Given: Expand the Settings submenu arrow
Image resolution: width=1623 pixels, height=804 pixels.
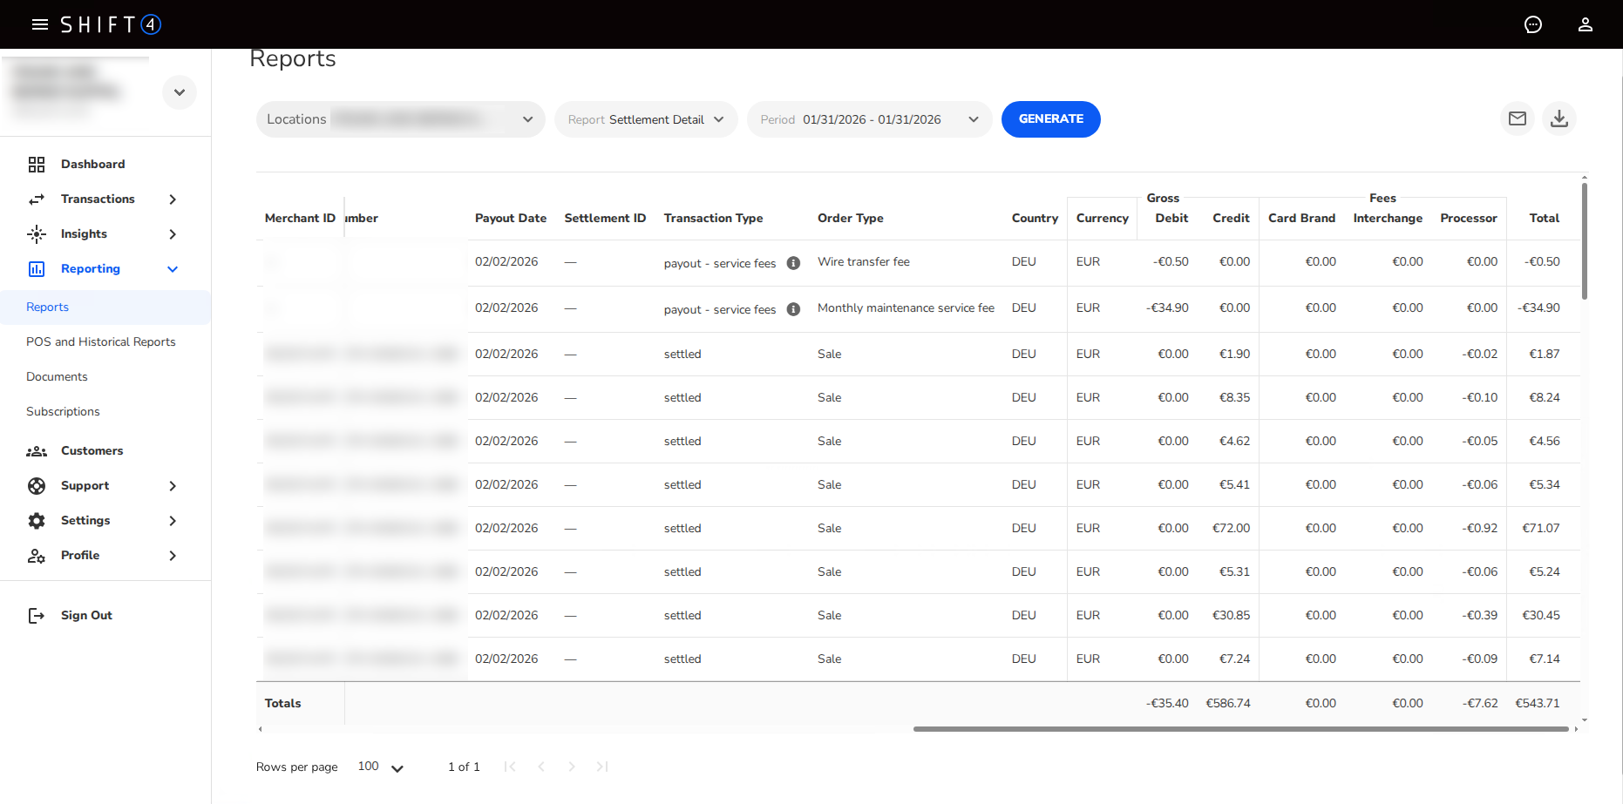Looking at the screenshot, I should pos(173,521).
